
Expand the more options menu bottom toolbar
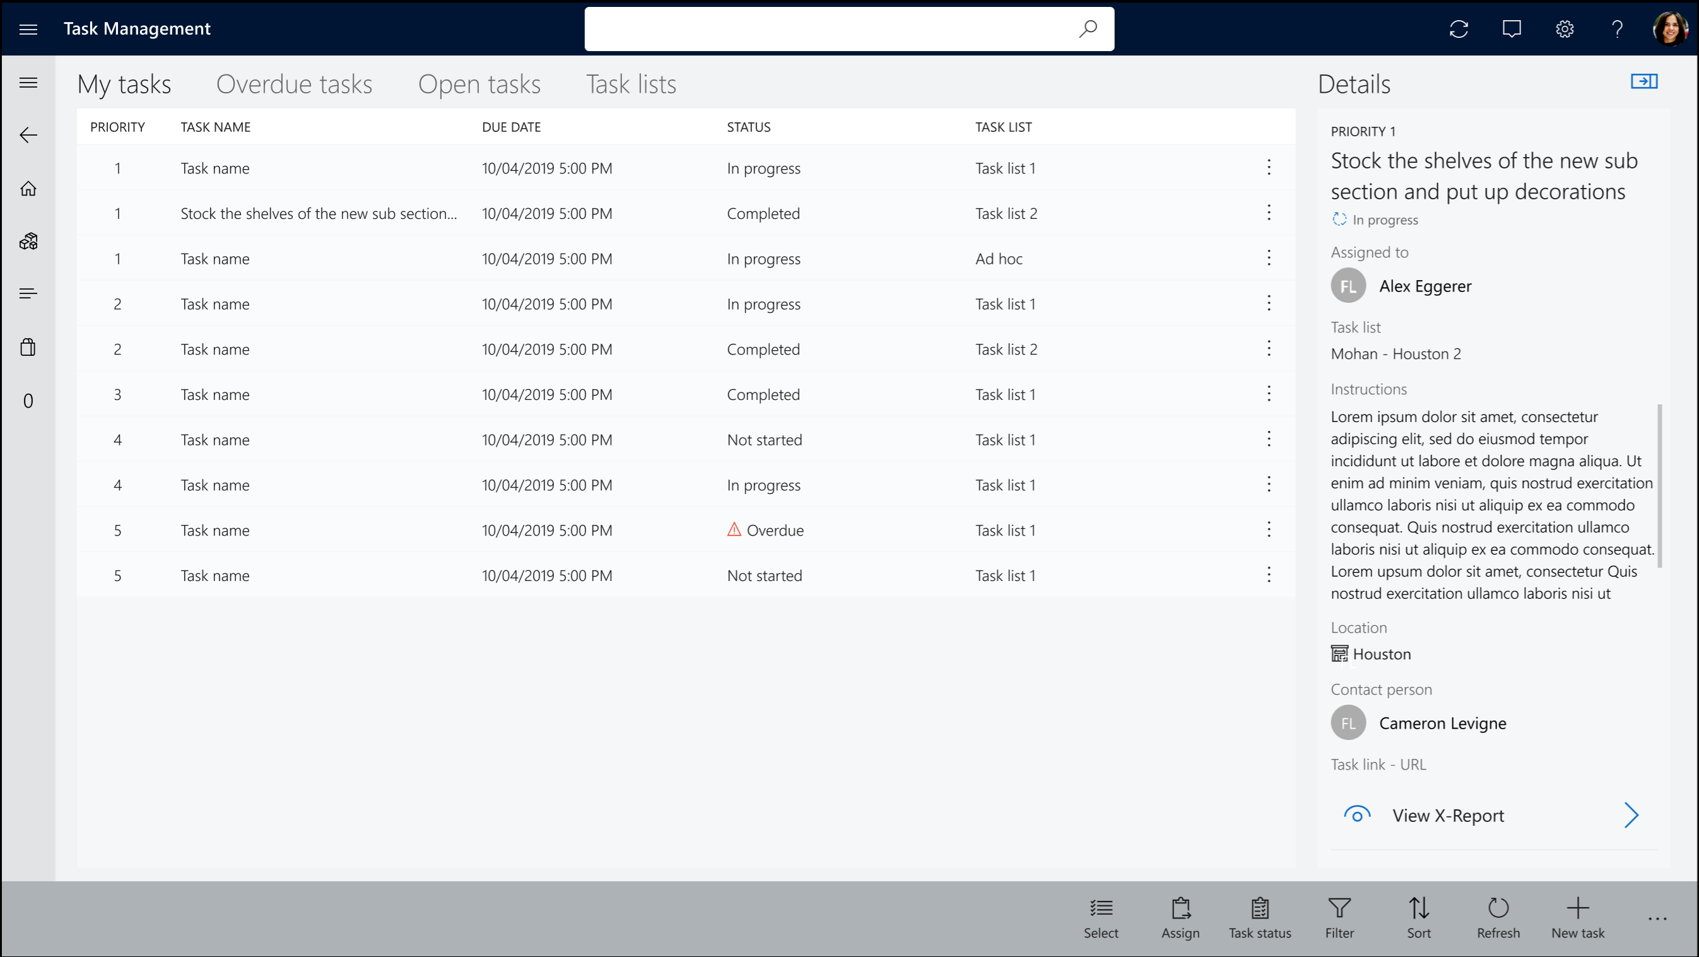click(x=1658, y=919)
